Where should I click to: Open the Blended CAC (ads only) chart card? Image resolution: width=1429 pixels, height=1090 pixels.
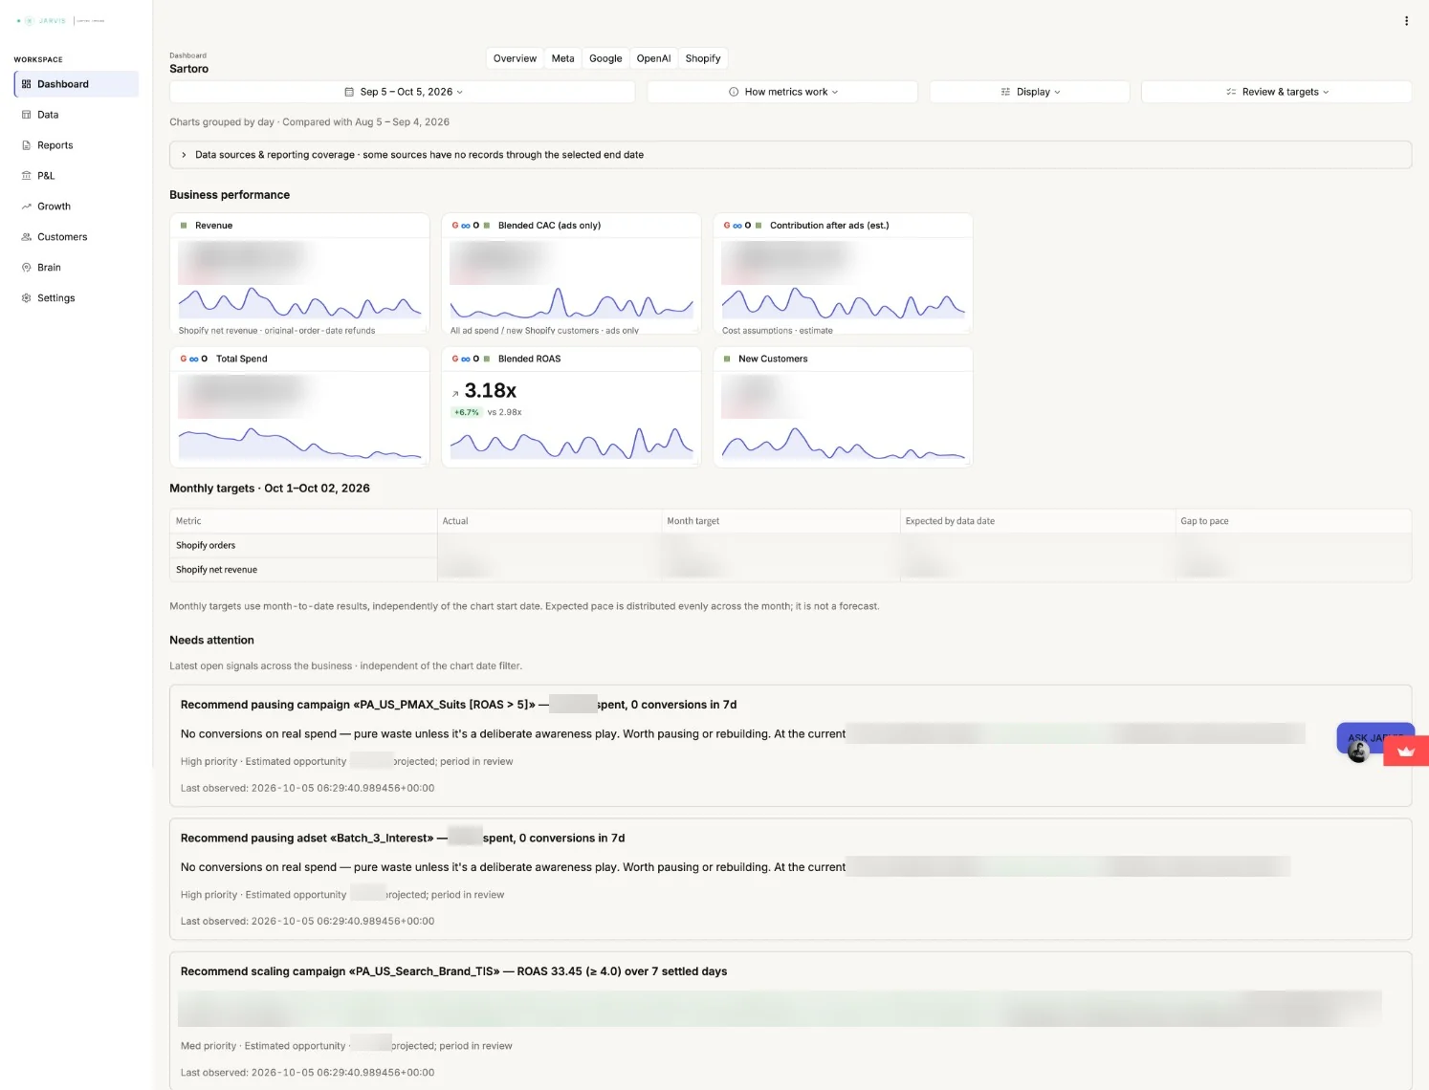click(x=571, y=273)
